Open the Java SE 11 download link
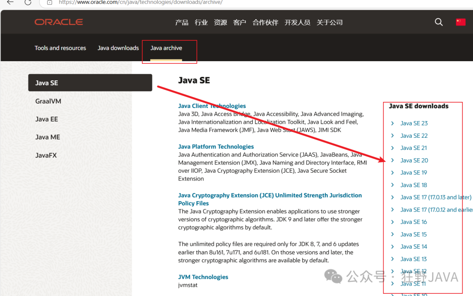 click(413, 284)
